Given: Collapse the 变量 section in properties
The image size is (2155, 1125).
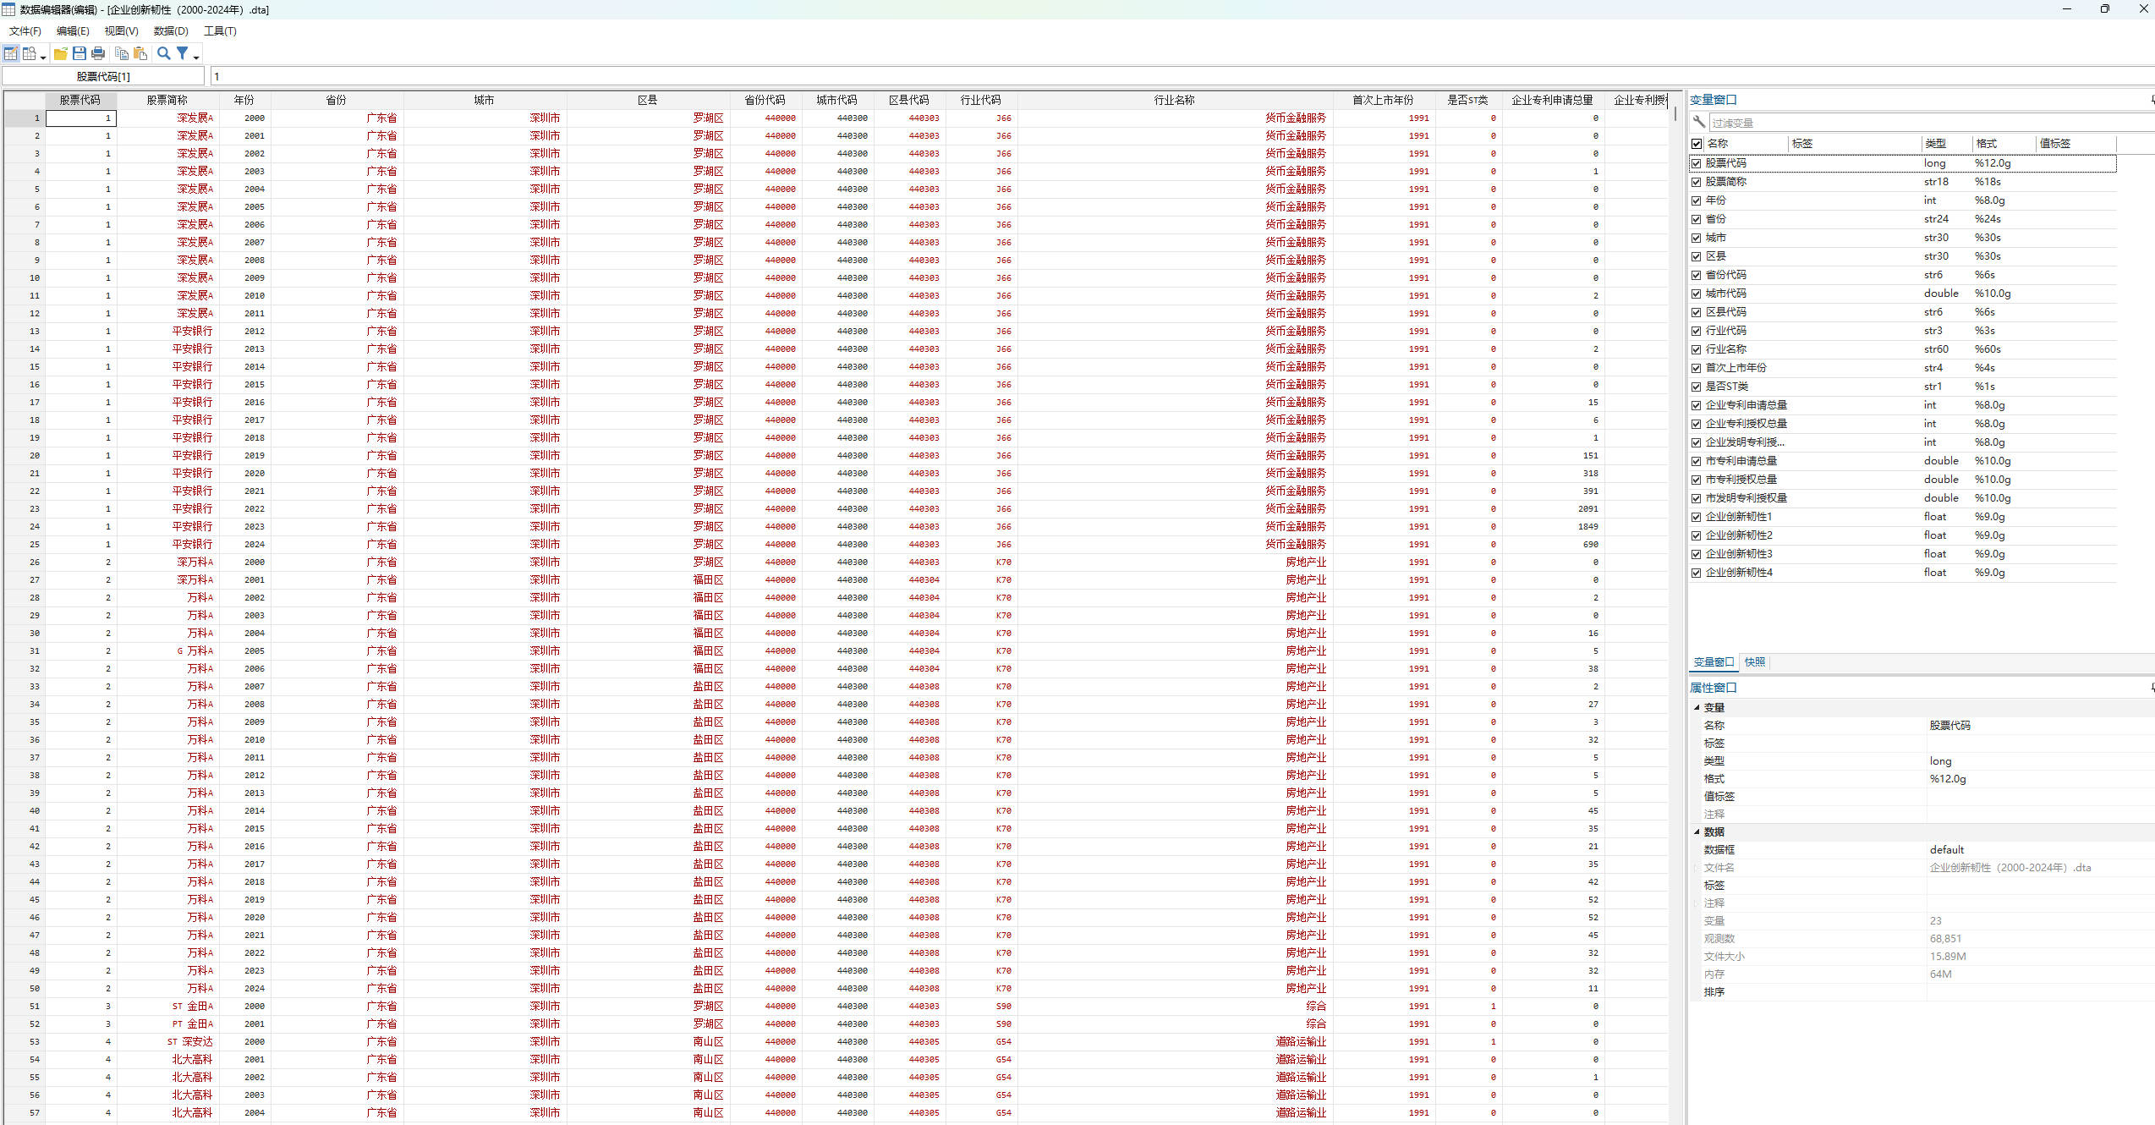Looking at the screenshot, I should pos(1697,707).
